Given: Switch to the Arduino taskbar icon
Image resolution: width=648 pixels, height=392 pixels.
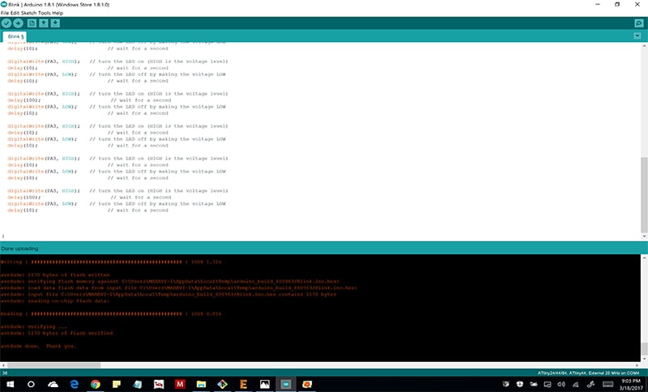Looking at the screenshot, I should 286,384.
